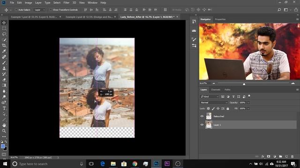Select the Dodge tool
The width and height of the screenshot is (300, 168).
tap(4, 97)
